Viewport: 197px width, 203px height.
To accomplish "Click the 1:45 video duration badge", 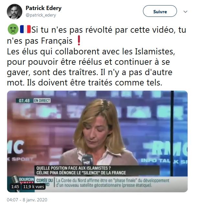I will 15,187.
